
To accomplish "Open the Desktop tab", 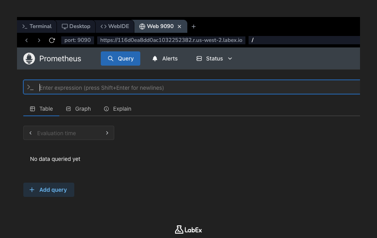I will click(x=76, y=26).
